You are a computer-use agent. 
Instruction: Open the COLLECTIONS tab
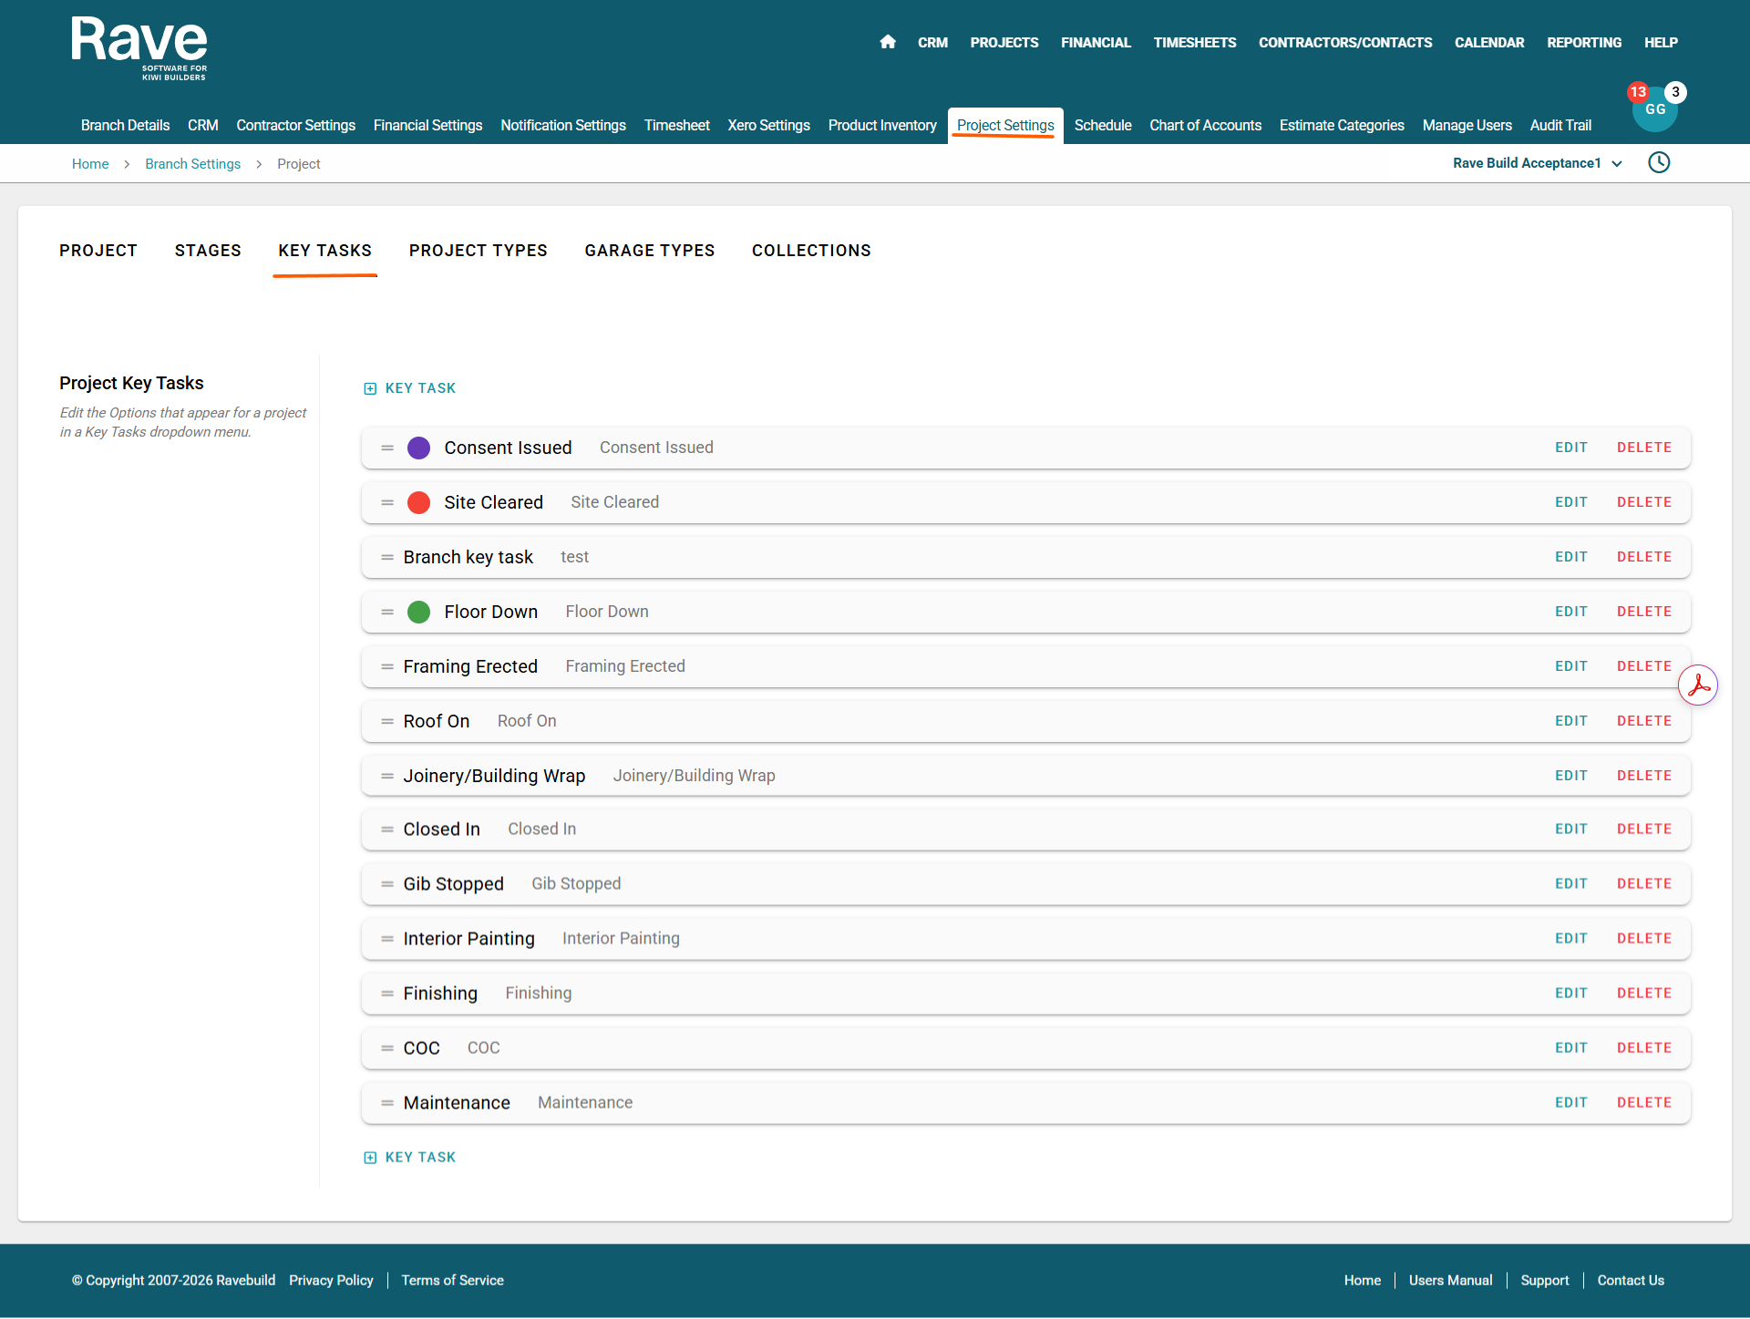811,251
